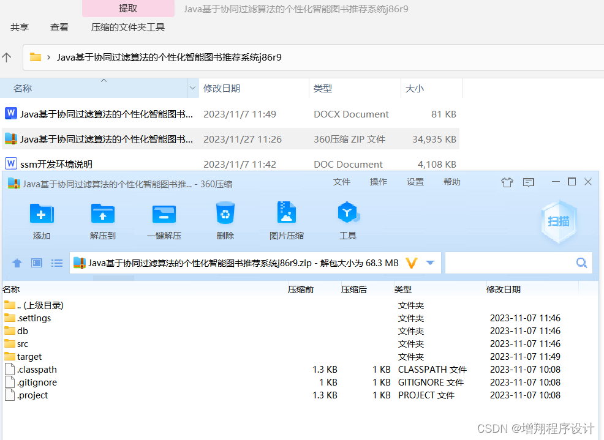Viewport: 604px width, 440px height.
Task: Click the '2023-11-07 11:49' date of target folder
Action: [525, 356]
